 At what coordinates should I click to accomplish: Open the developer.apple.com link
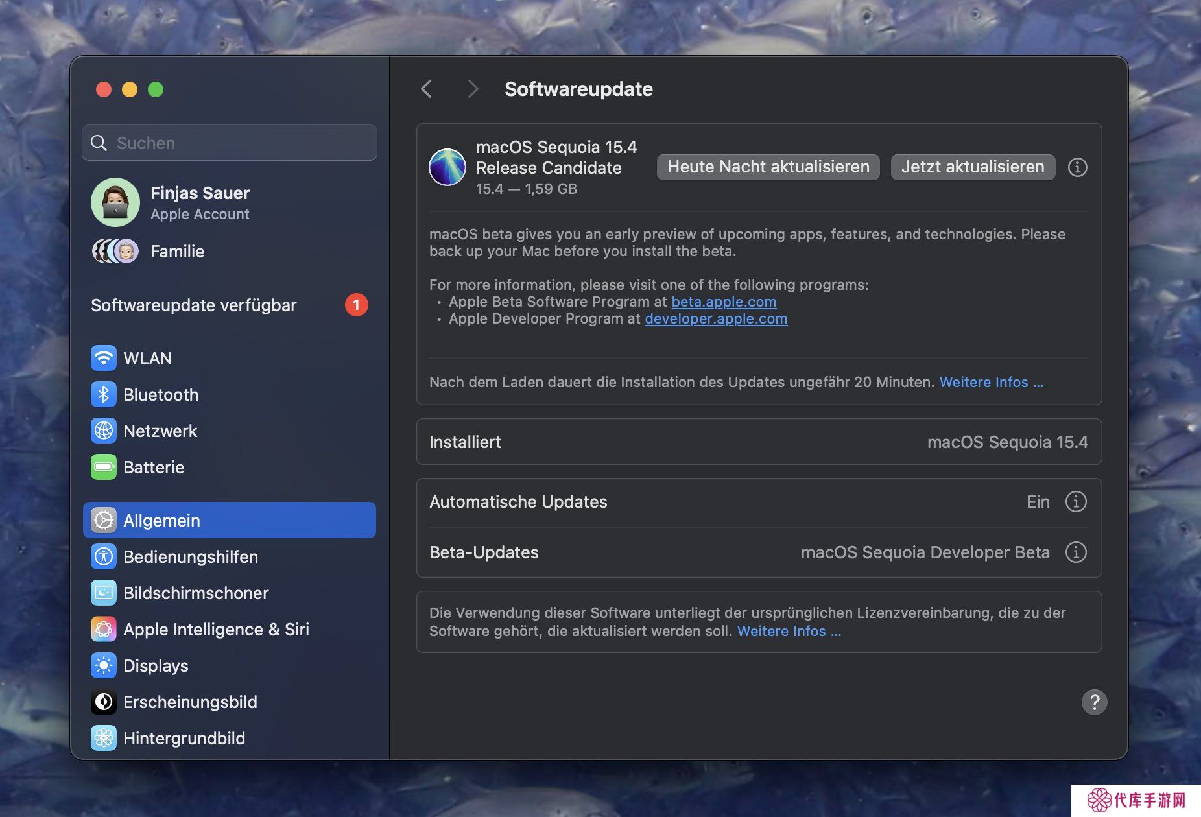click(716, 318)
